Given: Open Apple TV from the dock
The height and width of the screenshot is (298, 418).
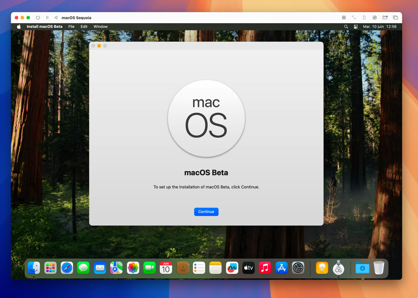Looking at the screenshot, I should click(249, 268).
